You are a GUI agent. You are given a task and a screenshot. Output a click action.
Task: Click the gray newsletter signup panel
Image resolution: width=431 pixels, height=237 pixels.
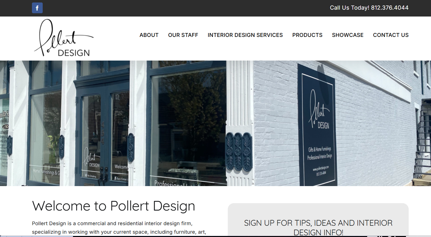point(318,220)
